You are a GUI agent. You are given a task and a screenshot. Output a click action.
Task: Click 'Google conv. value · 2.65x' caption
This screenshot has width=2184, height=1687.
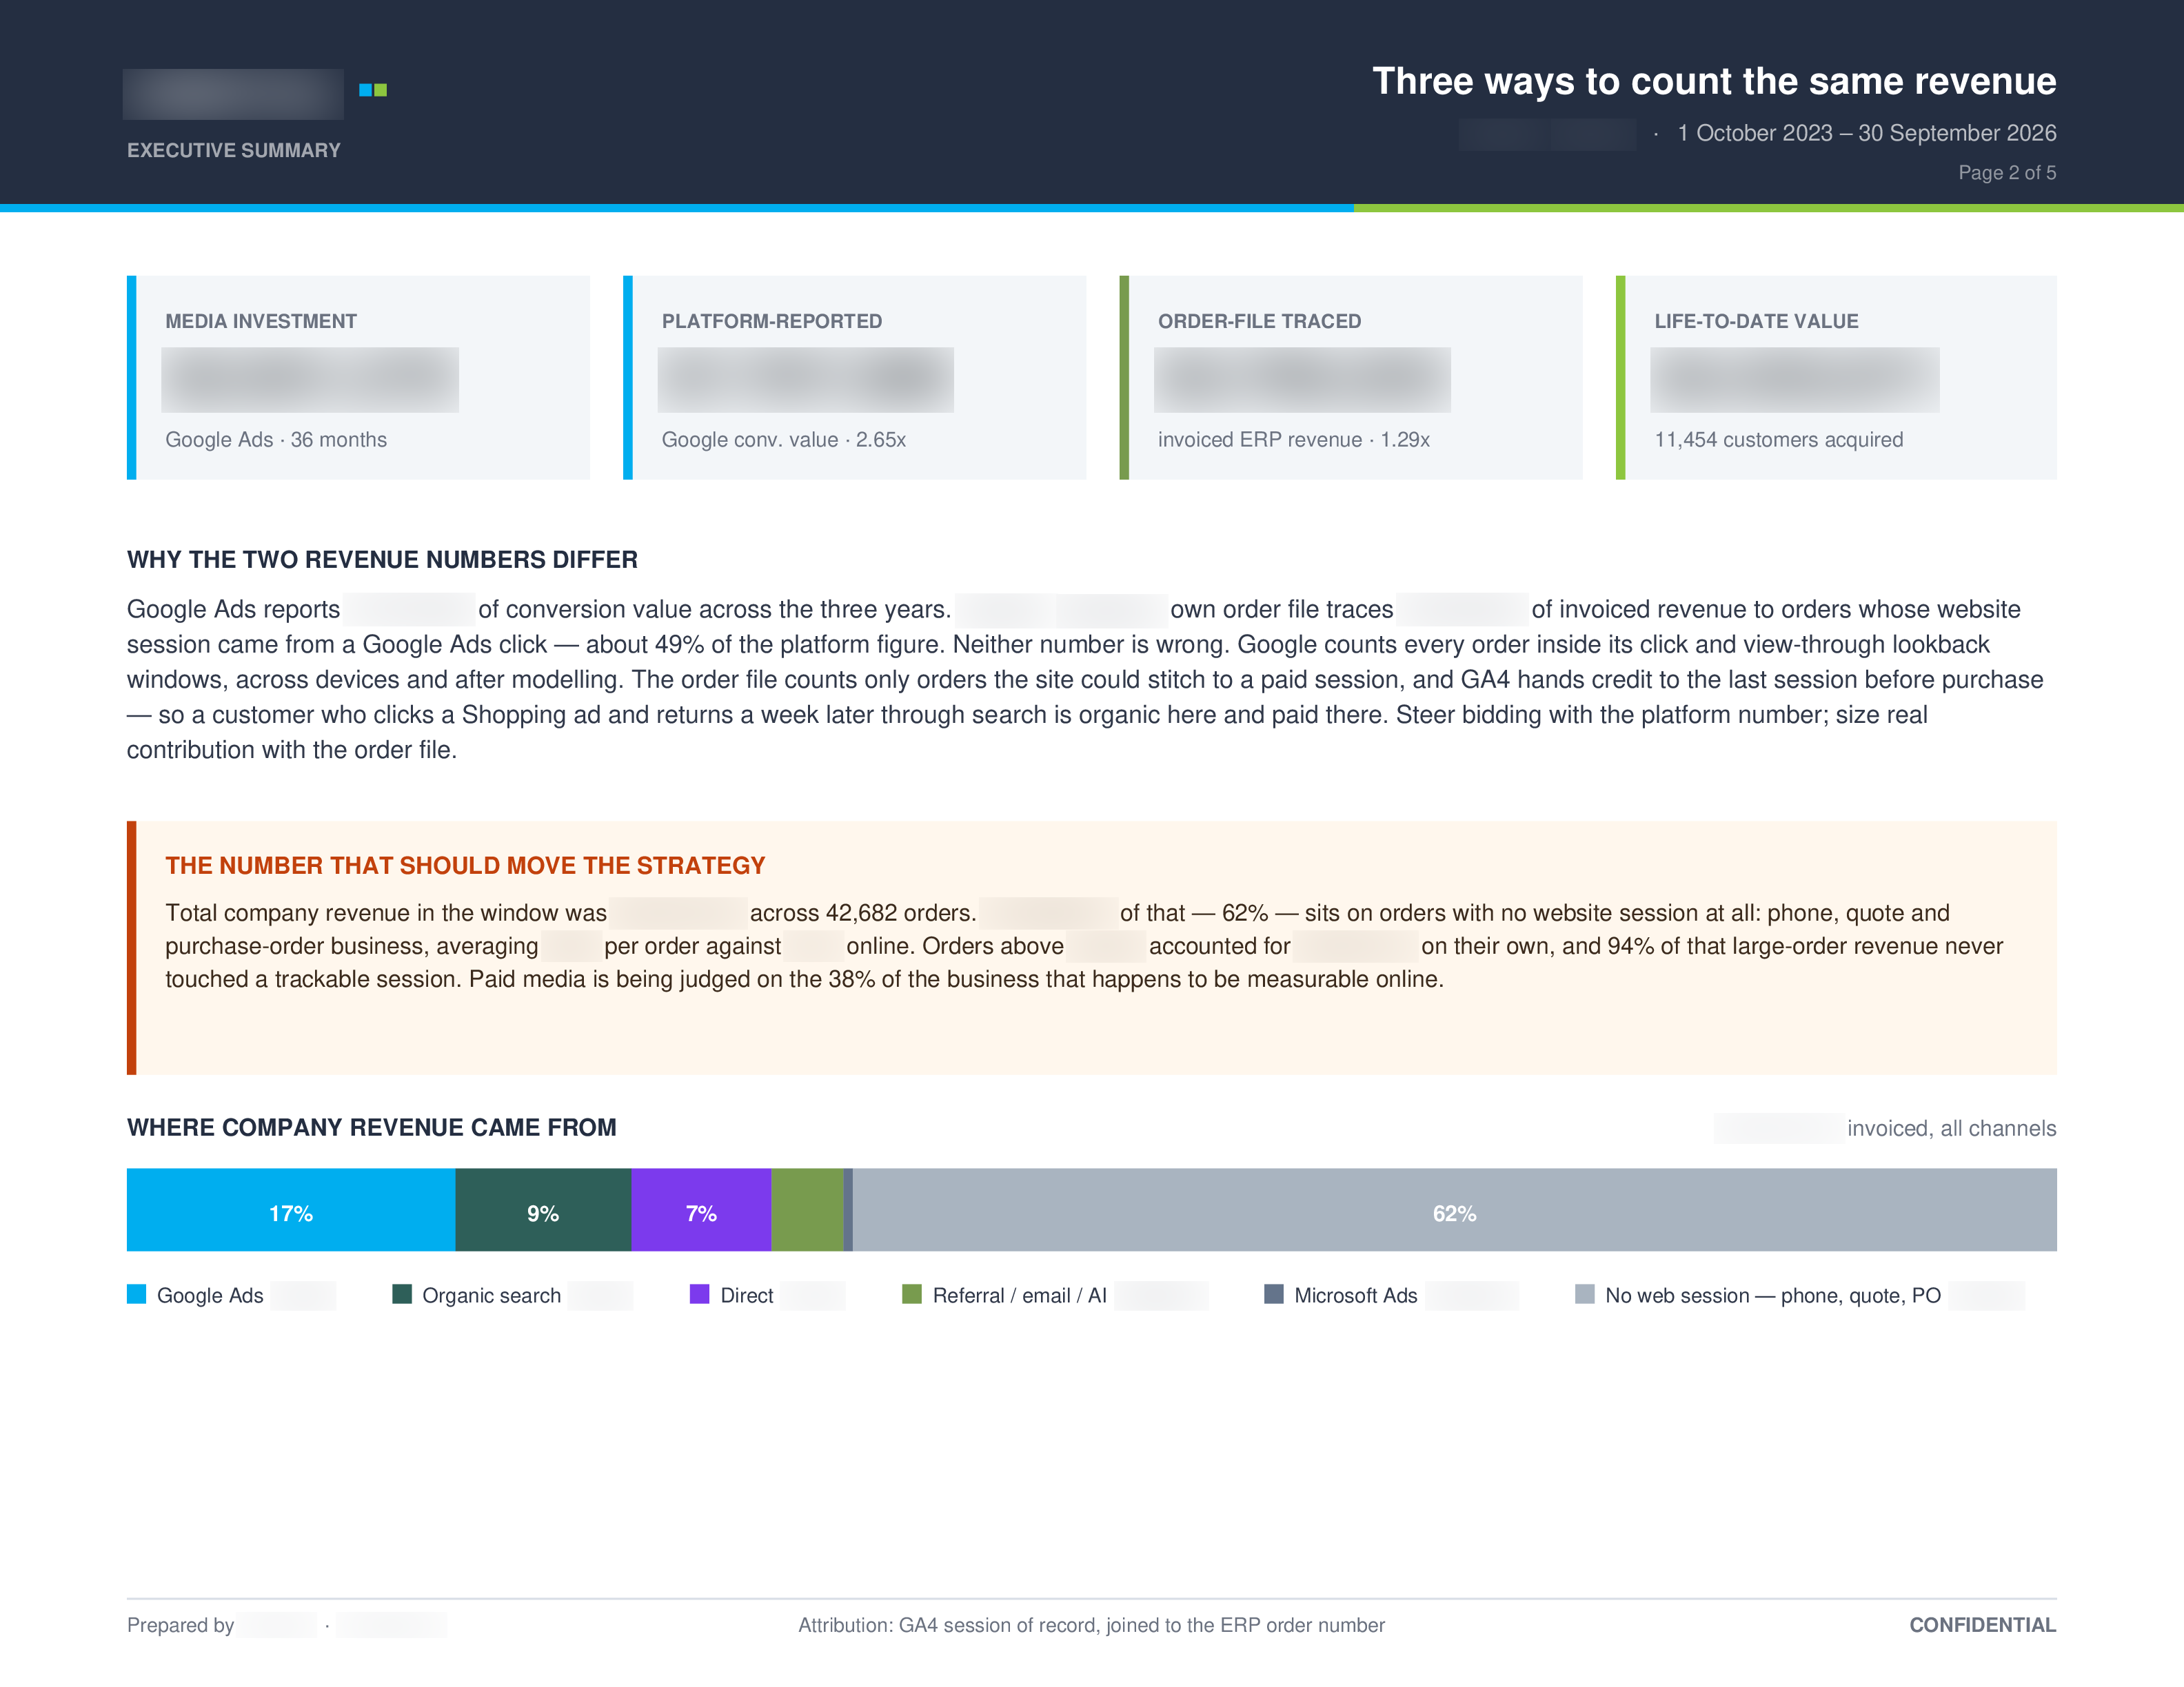click(784, 440)
